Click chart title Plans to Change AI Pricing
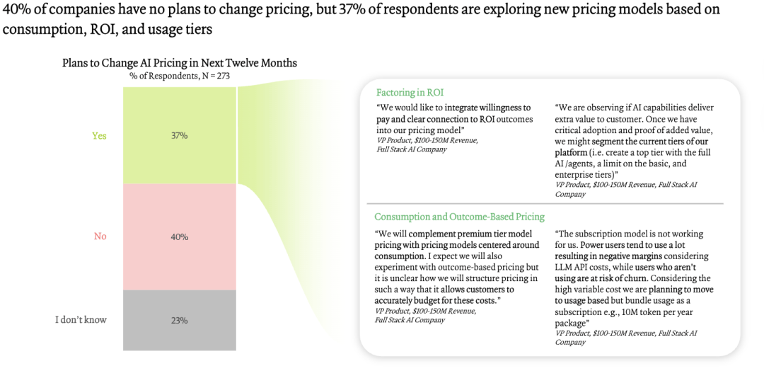 point(179,63)
